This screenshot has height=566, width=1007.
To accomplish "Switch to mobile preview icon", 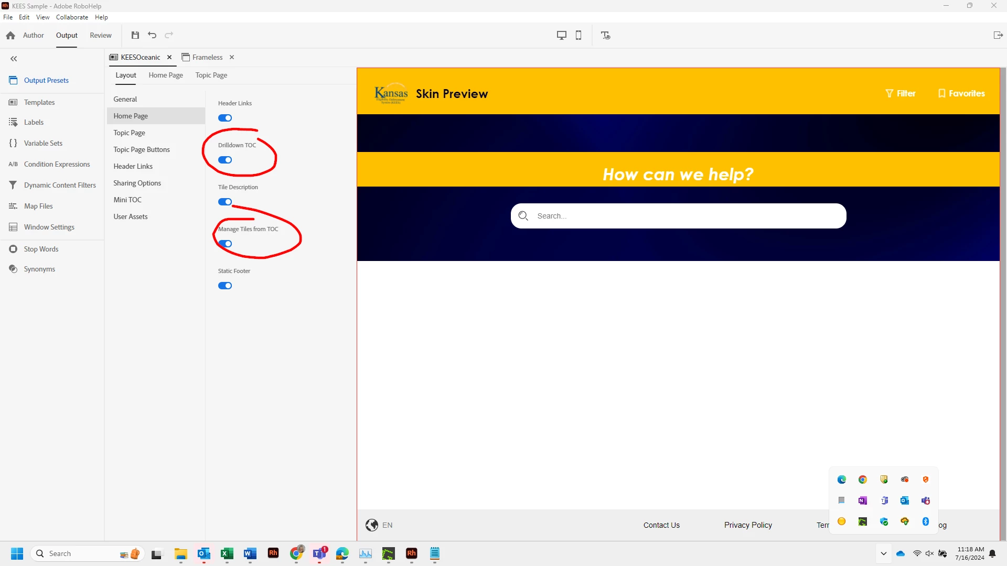I will (579, 35).
